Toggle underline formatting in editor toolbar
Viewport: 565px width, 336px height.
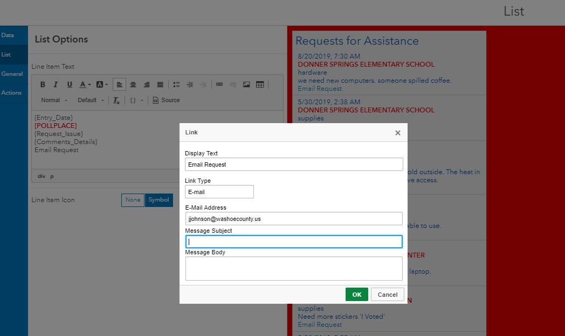[x=69, y=84]
